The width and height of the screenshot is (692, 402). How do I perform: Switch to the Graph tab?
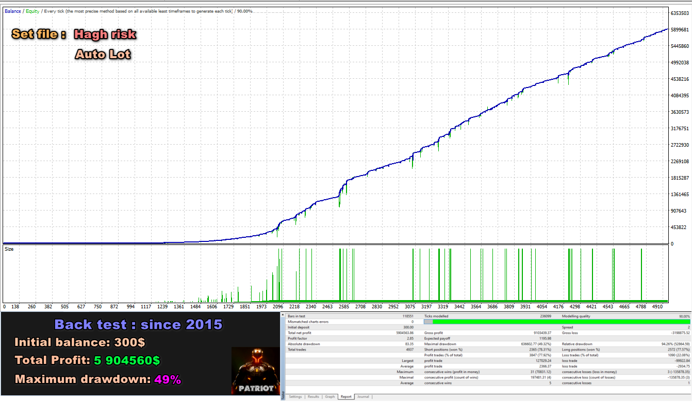[329, 397]
